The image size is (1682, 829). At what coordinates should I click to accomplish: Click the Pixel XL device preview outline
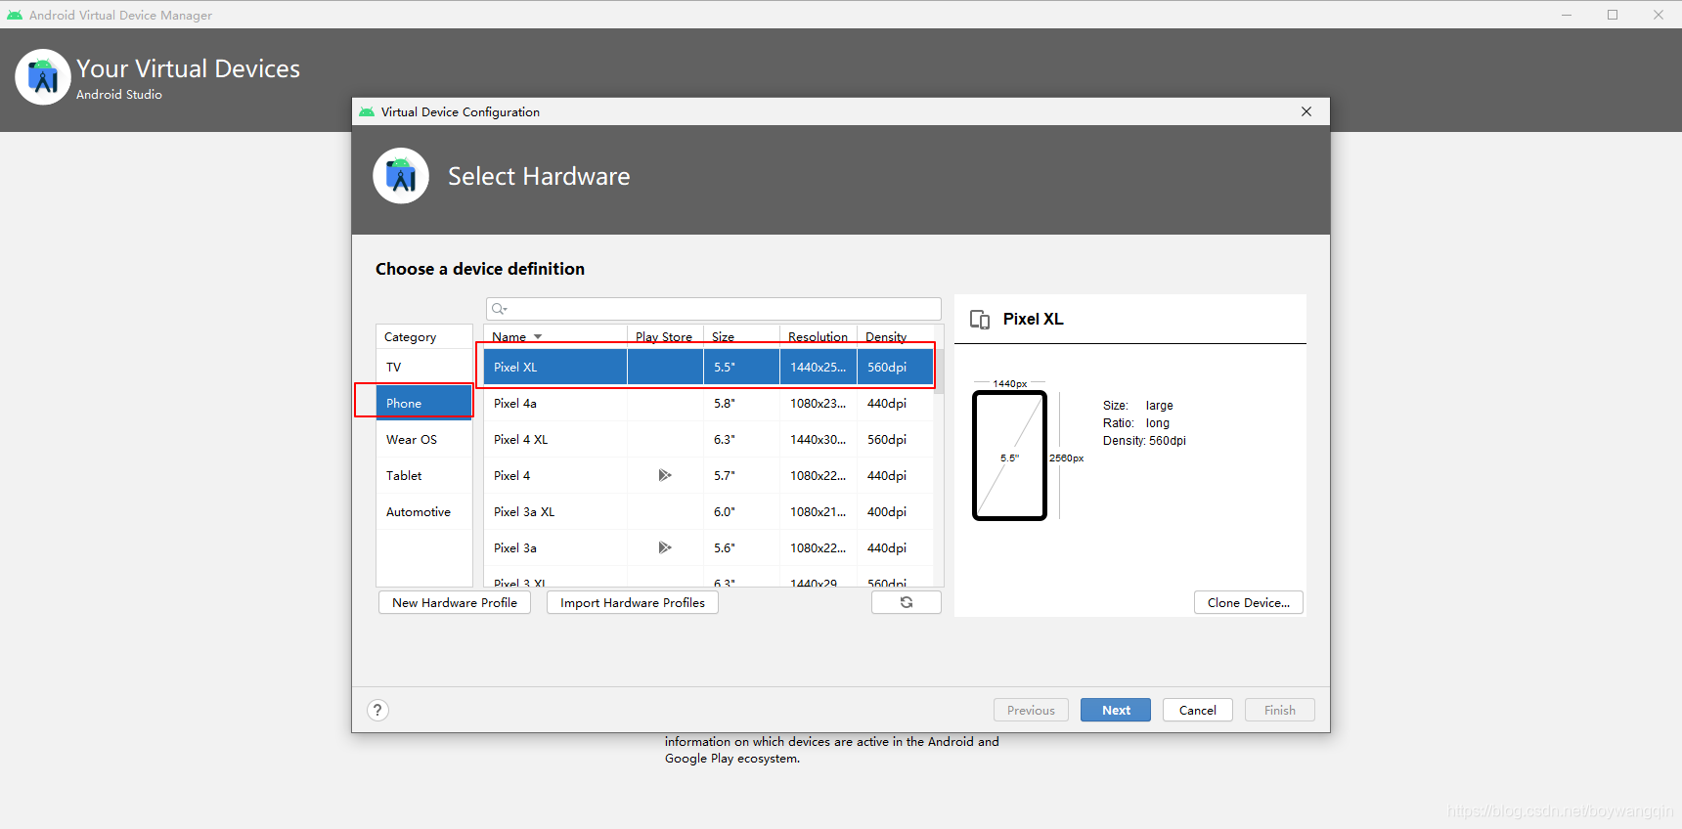click(x=1009, y=456)
